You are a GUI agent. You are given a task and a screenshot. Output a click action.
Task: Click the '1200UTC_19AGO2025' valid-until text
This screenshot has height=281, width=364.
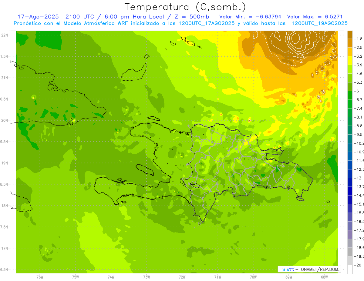(x=319, y=23)
